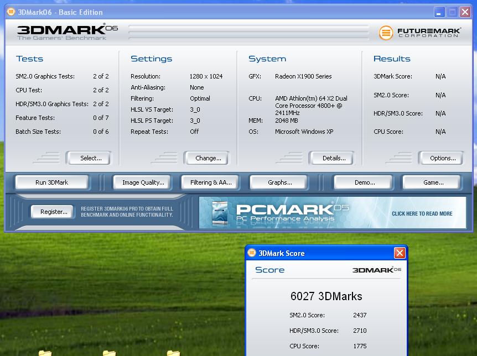The image size is (477, 356).
Task: Close the 3DMark06 main window
Action: 465,12
